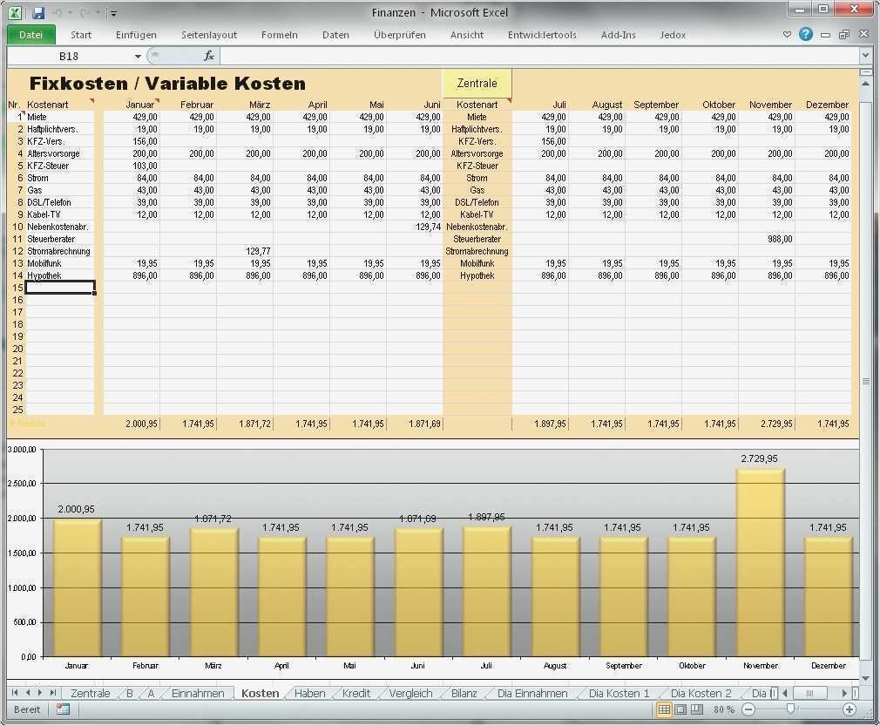The height and width of the screenshot is (726, 880).
Task: Switch to the Bilanz sheet tab
Action: [464, 693]
